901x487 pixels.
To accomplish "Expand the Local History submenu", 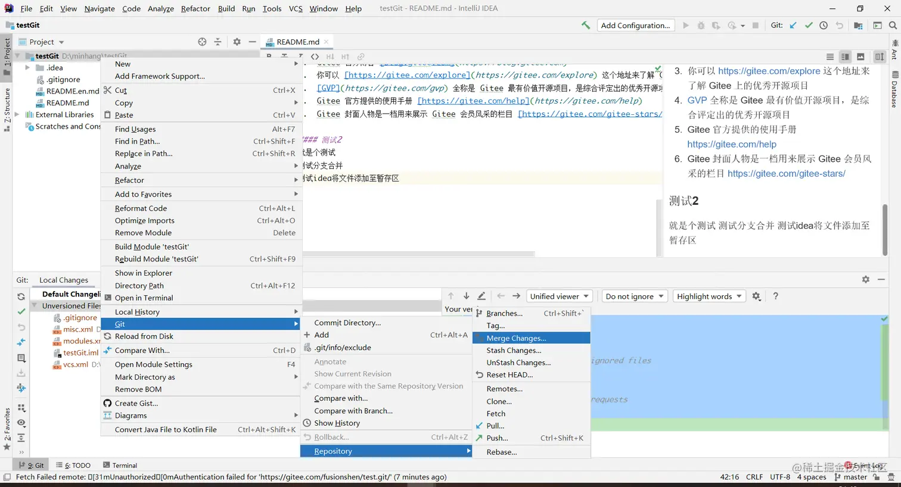I will pos(201,311).
